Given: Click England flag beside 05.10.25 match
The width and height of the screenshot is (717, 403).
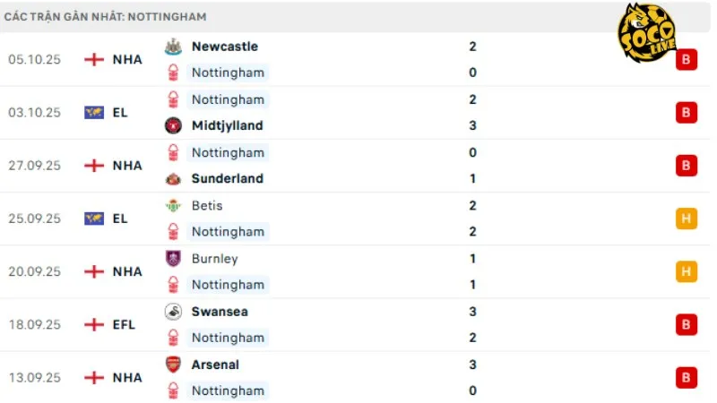Looking at the screenshot, I should pyautogui.click(x=94, y=59).
